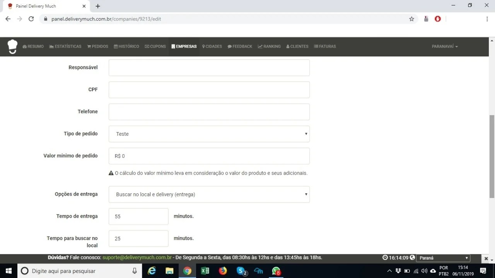Open Firefox from the taskbar
This screenshot has height=278, width=495.
pyautogui.click(x=223, y=271)
